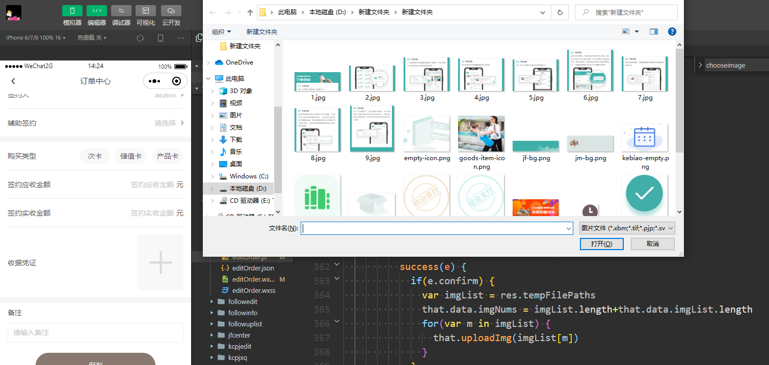Select OneDrive in the navigation tree
Image resolution: width=769 pixels, height=365 pixels.
click(239, 62)
